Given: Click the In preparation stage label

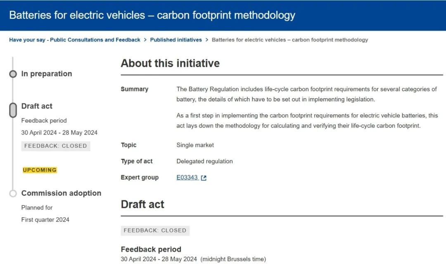Looking at the screenshot, I should (47, 74).
